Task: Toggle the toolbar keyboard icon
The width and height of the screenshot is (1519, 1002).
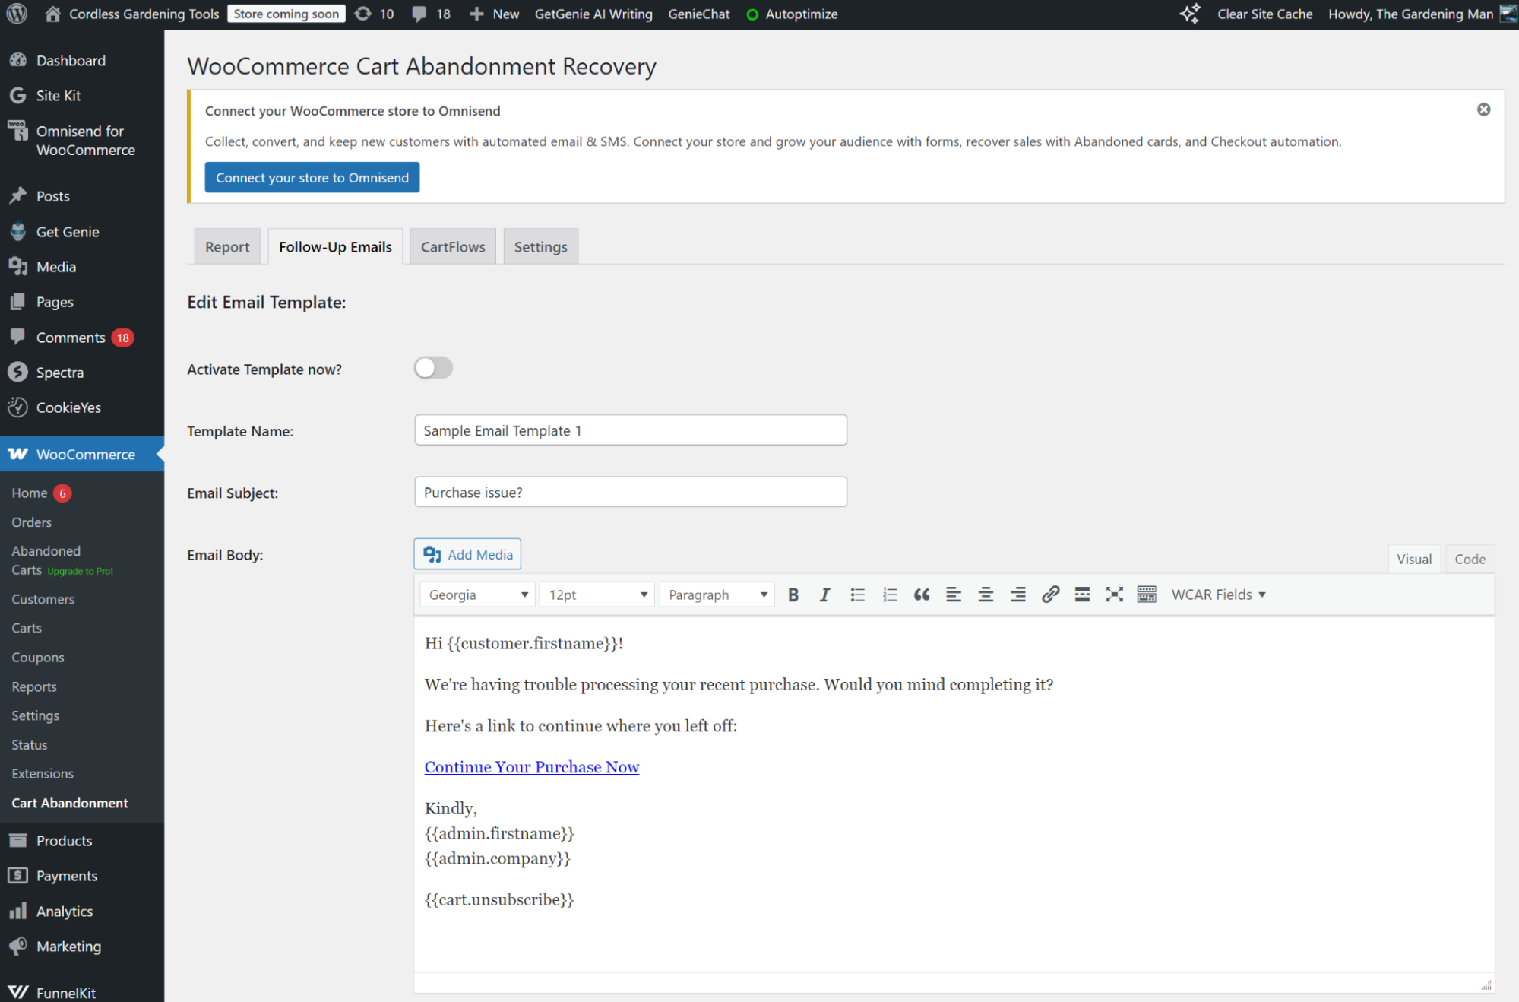Action: click(1147, 595)
